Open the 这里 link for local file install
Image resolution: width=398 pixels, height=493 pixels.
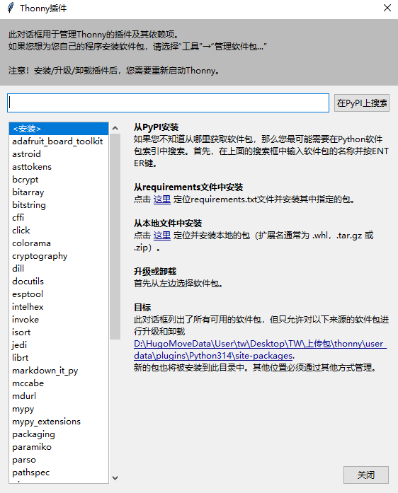(162, 235)
